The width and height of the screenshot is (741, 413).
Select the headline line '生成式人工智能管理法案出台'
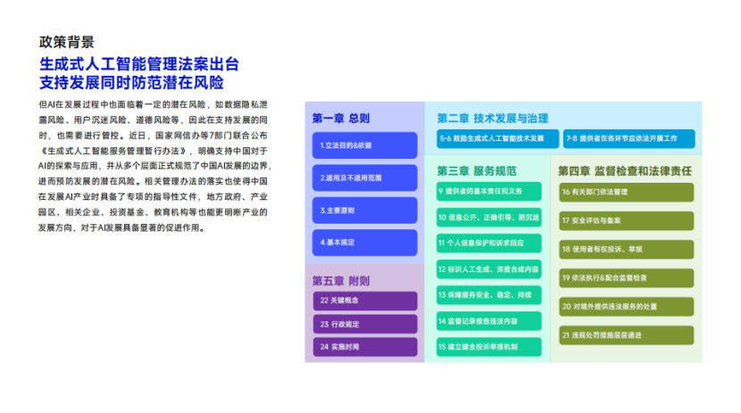tap(139, 64)
